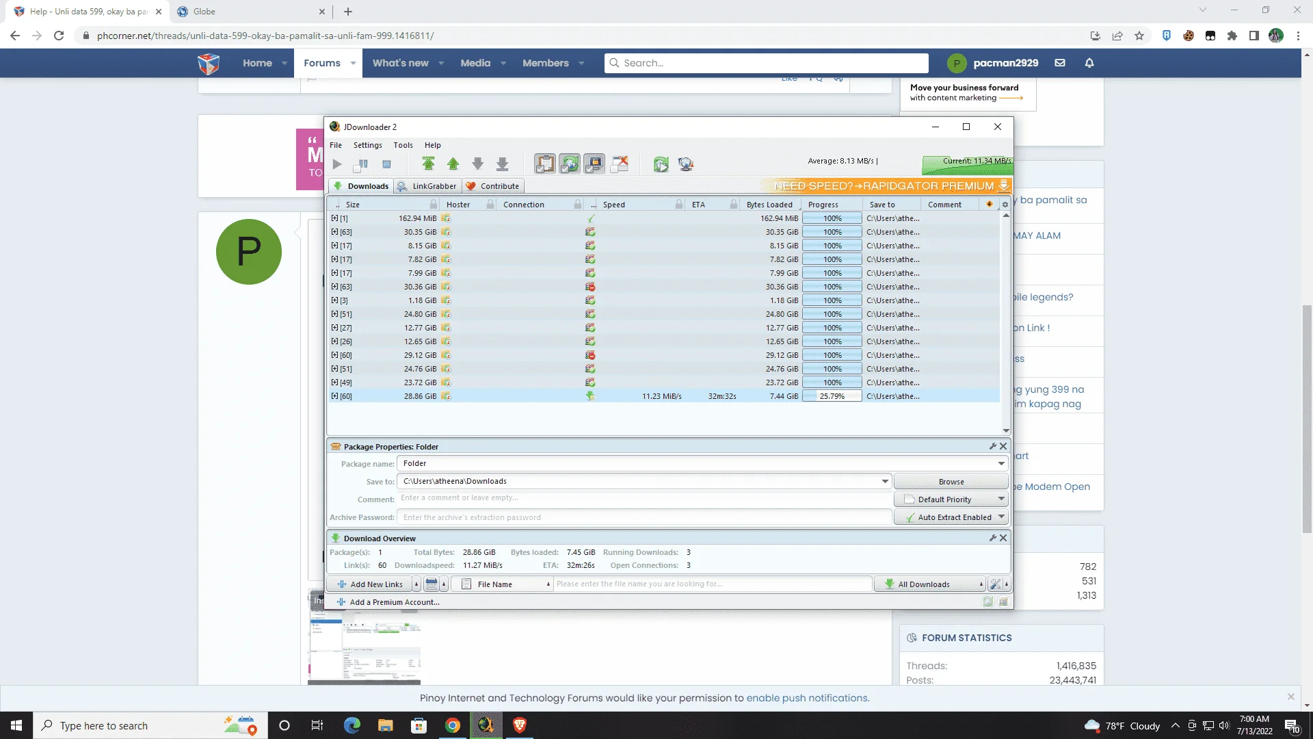Toggle premium usage in the JDownloader toolbar

tap(594, 164)
